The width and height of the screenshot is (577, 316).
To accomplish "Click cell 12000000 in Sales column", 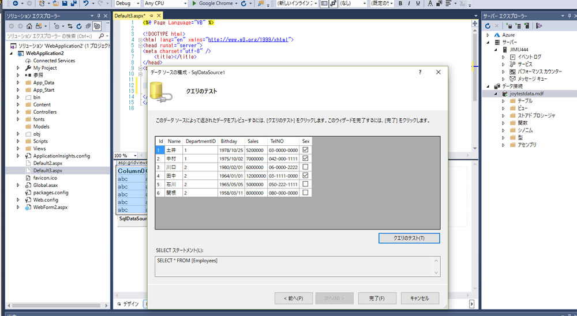I will (x=256, y=175).
